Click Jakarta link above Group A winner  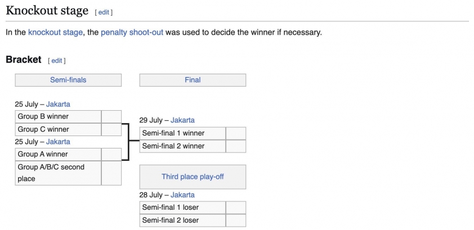click(58, 142)
